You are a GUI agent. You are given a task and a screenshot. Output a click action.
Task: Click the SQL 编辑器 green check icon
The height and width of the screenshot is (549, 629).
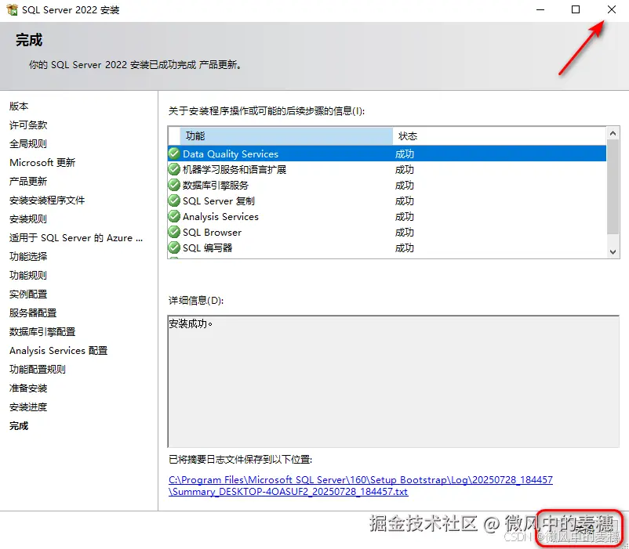point(174,247)
